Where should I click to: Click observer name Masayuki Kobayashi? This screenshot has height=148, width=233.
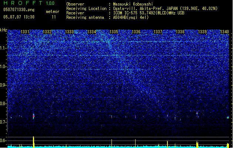(133, 4)
